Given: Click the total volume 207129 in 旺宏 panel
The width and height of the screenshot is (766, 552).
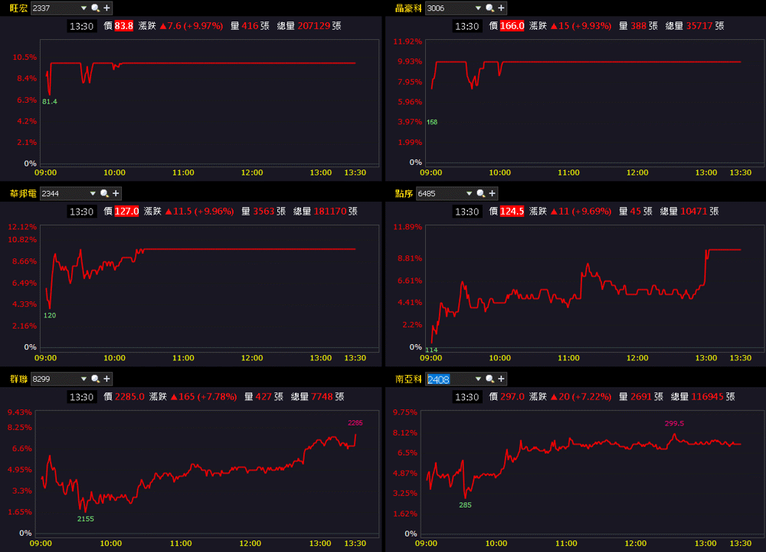Looking at the screenshot, I should [313, 26].
